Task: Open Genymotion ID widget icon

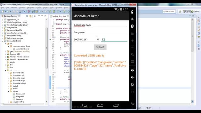Action: (132, 47)
